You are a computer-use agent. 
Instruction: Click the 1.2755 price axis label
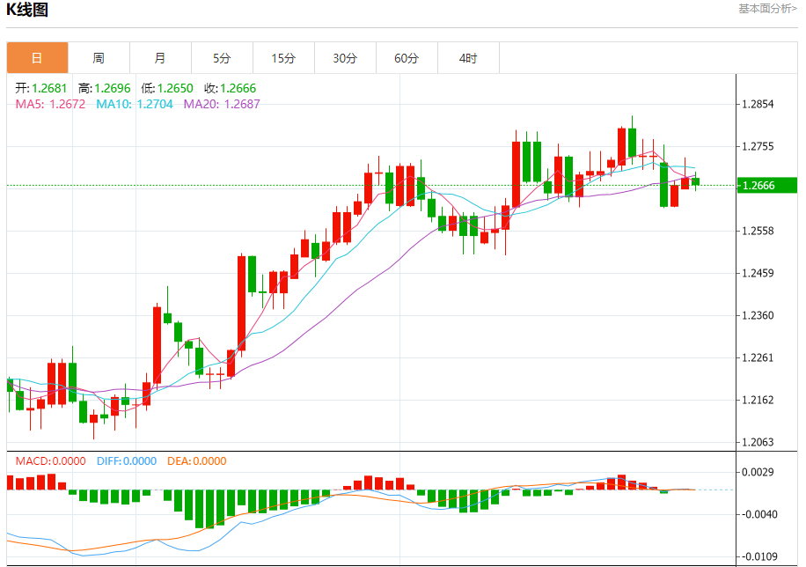click(758, 147)
